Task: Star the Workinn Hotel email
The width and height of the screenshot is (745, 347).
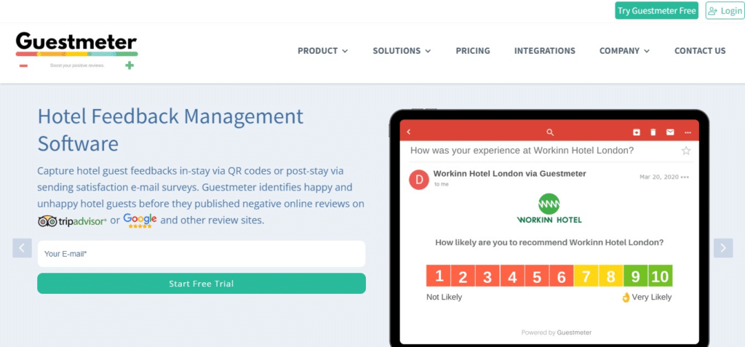Action: tap(685, 151)
